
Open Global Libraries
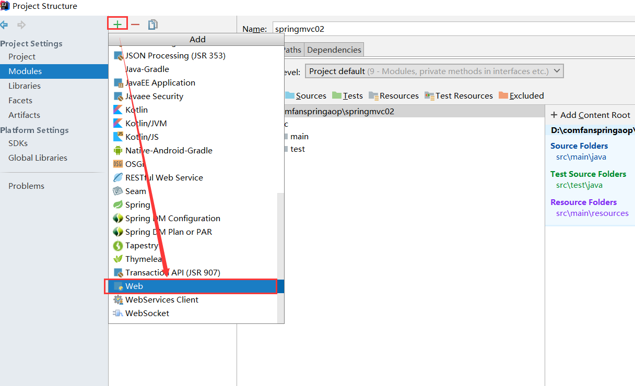coord(38,158)
